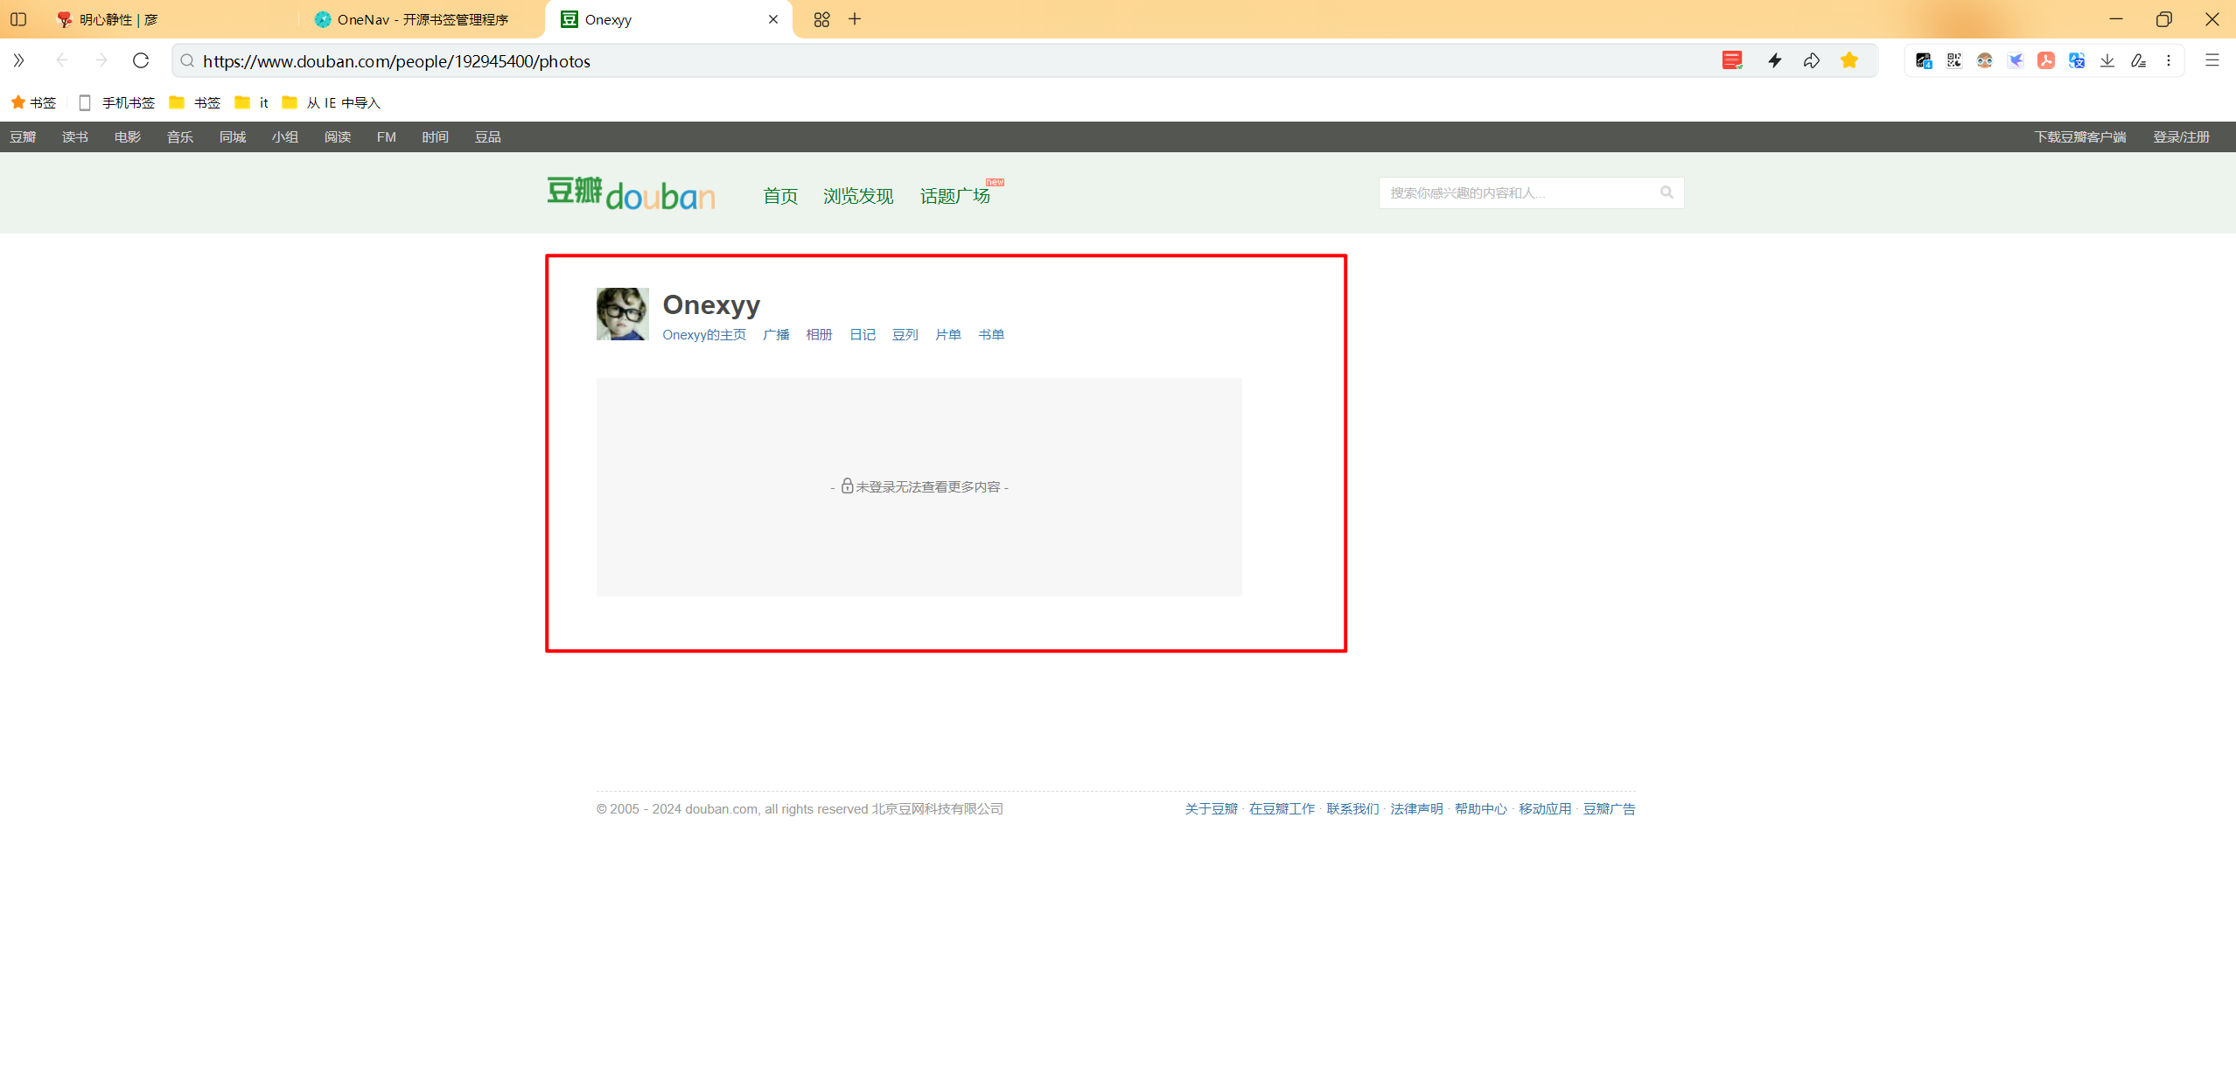Viewport: 2236px width, 1076px height.
Task: Click the share arrow icon
Action: point(1812,60)
